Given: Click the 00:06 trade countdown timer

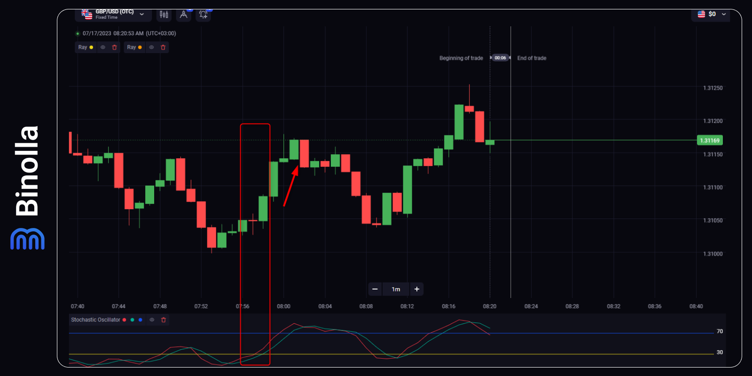Looking at the screenshot, I should tap(500, 58).
